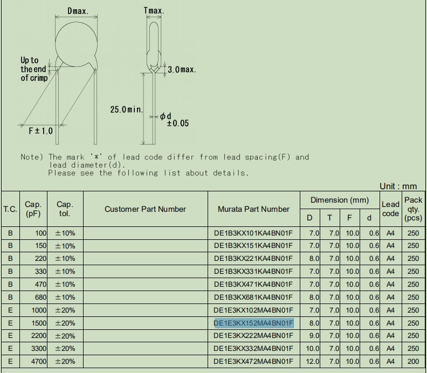Viewport: 427px width, 373px height.
Task: Click the D dimension sub-header
Action: tap(309, 218)
